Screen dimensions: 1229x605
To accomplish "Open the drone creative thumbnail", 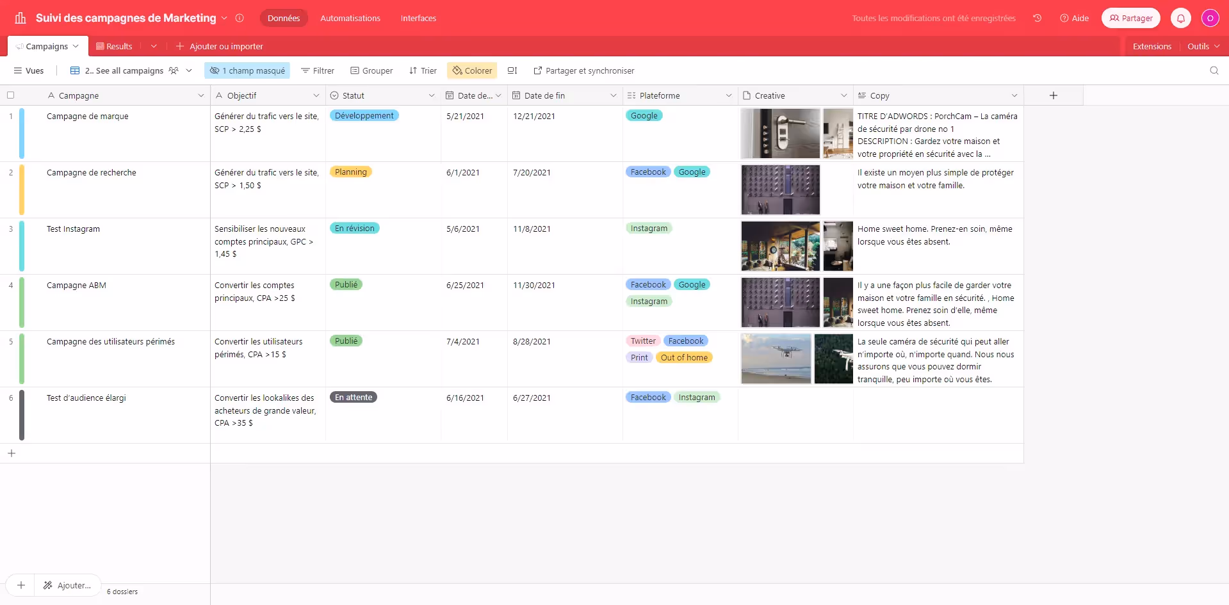I will coord(776,359).
